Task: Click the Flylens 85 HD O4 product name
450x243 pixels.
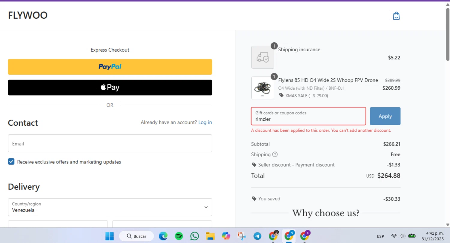Action: click(328, 80)
